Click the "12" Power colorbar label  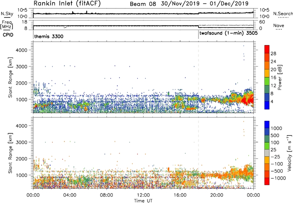pyautogui.click(x=273, y=86)
